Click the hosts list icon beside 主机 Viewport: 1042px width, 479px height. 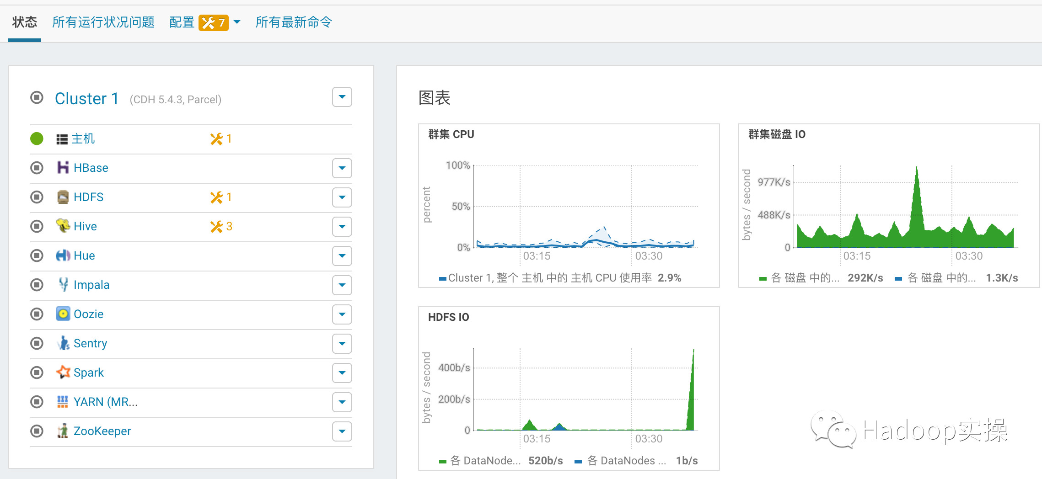point(62,139)
